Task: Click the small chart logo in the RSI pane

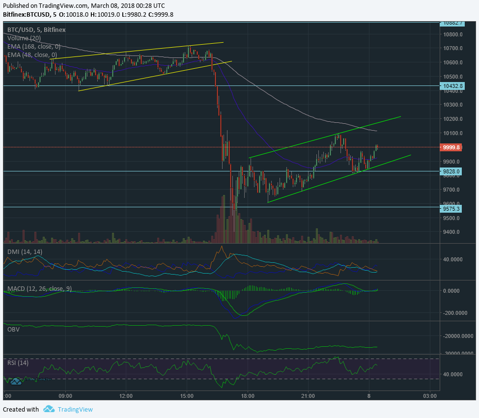Action: click(x=16, y=381)
